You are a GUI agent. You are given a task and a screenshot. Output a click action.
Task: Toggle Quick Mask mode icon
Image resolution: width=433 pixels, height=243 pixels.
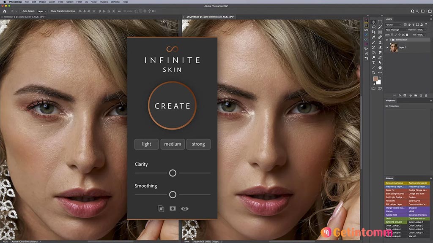point(373,89)
